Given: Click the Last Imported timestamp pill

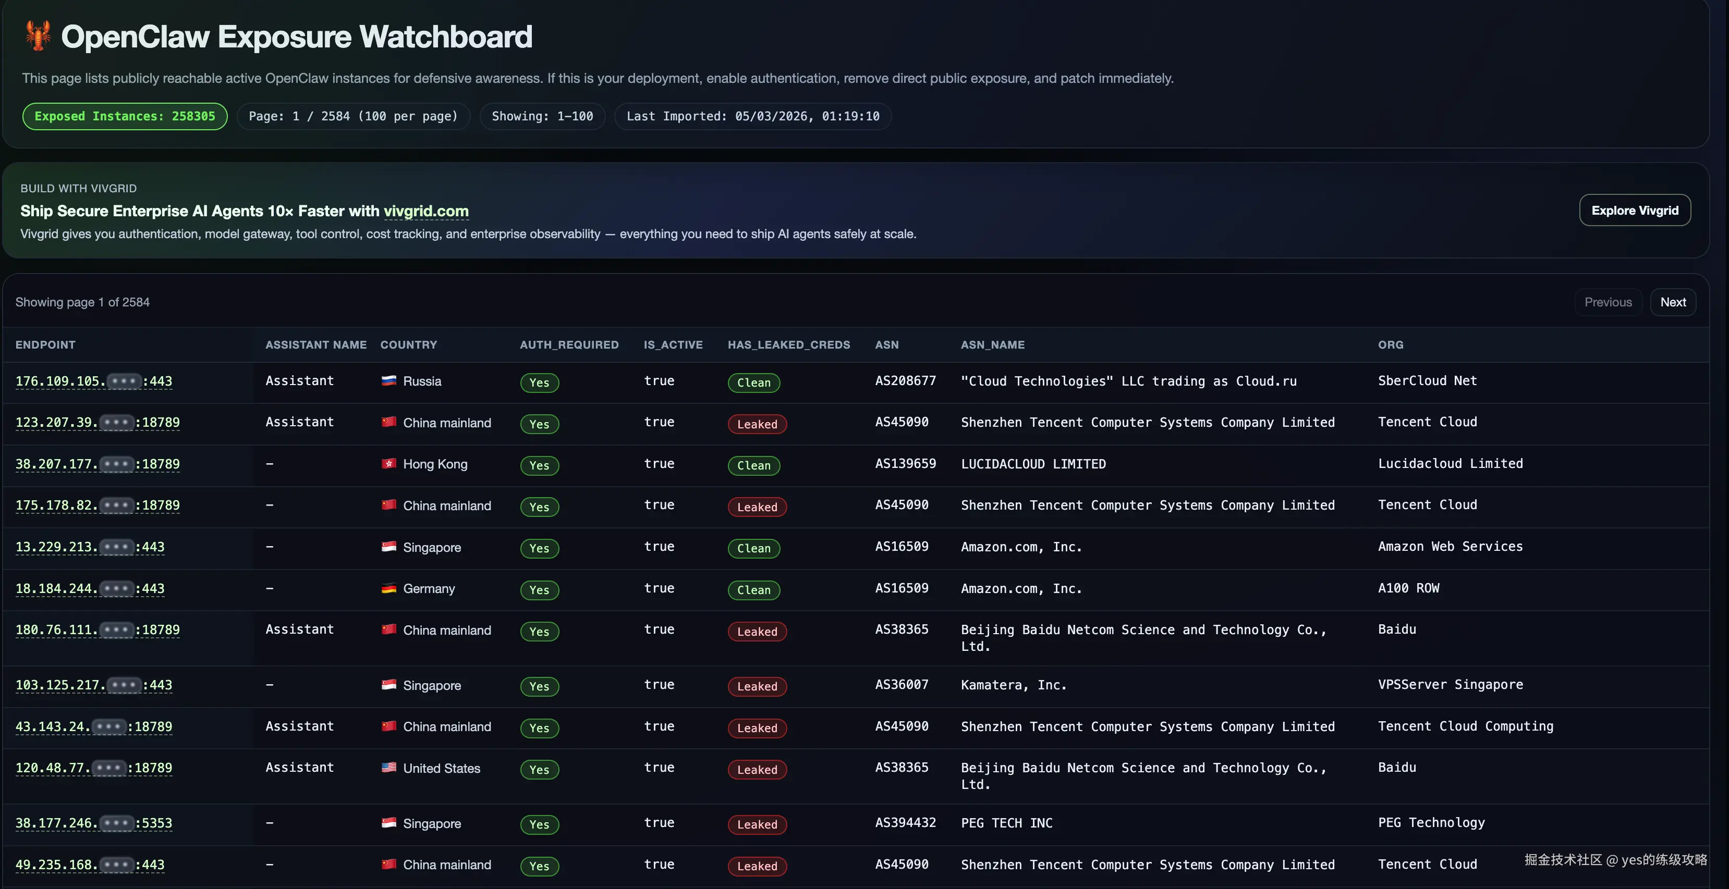Looking at the screenshot, I should 752,116.
